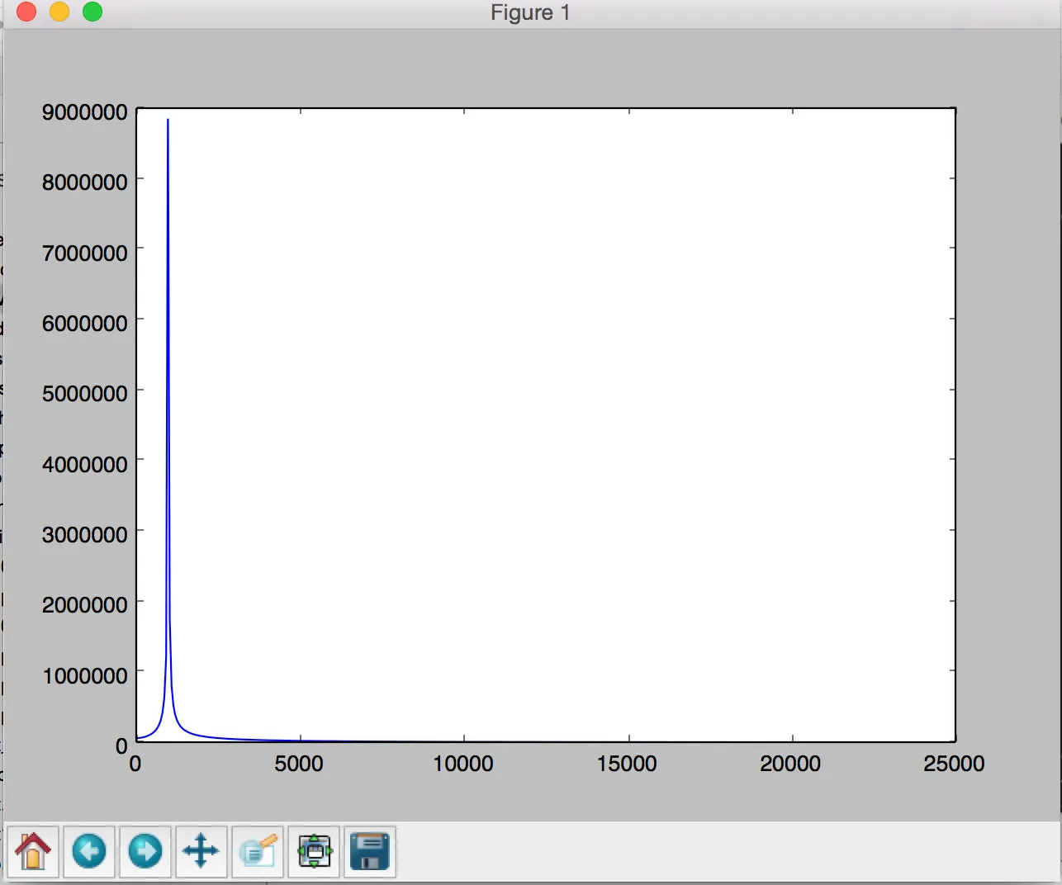Screen dimensions: 1062x885
Task: Maximize the Figure 1 window with green button
Action: [x=92, y=12]
